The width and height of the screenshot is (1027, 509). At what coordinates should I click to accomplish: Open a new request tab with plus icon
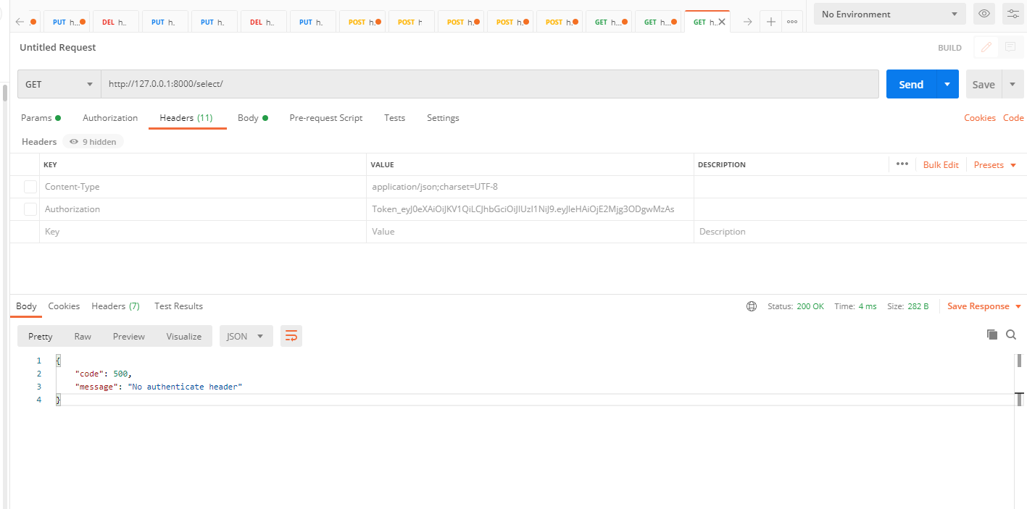(x=770, y=22)
